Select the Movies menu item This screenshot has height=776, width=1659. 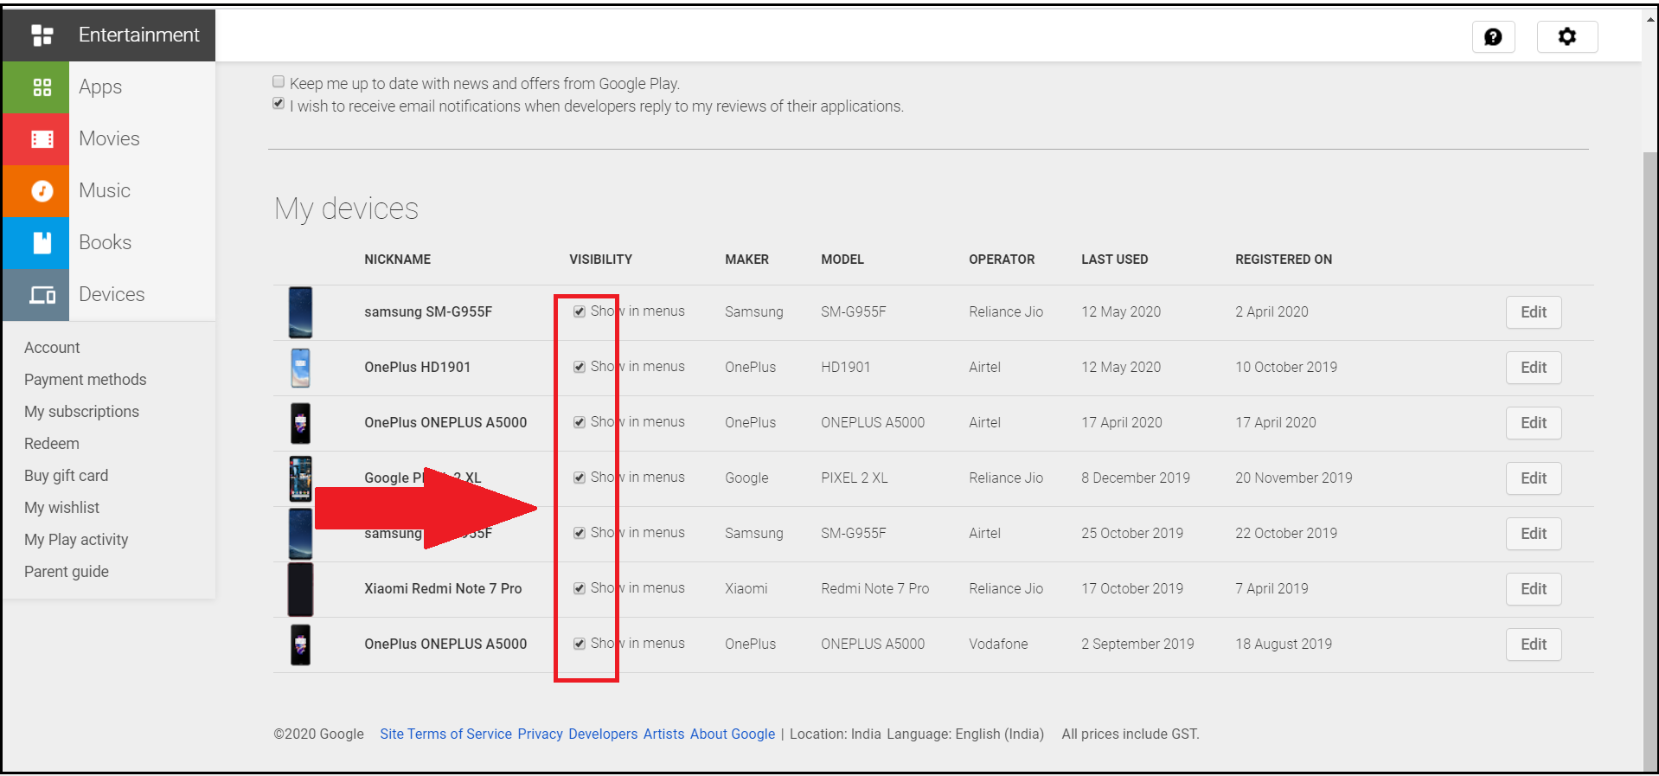(109, 138)
